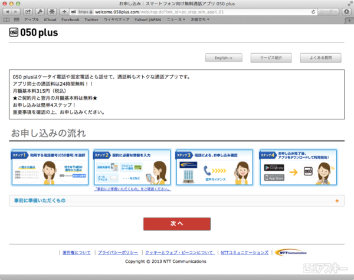
Task: Open the よくある質問 button
Action: tap(320, 58)
